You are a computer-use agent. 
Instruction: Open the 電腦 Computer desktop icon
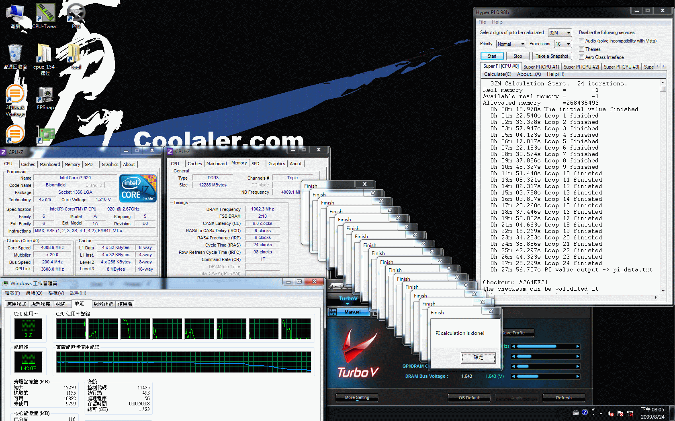pos(15,16)
